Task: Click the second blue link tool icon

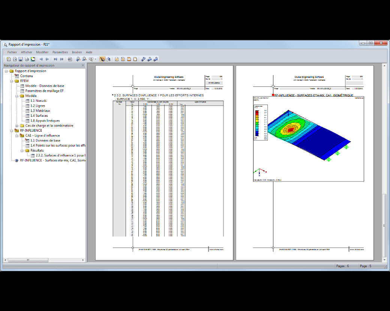Action: pos(149,59)
